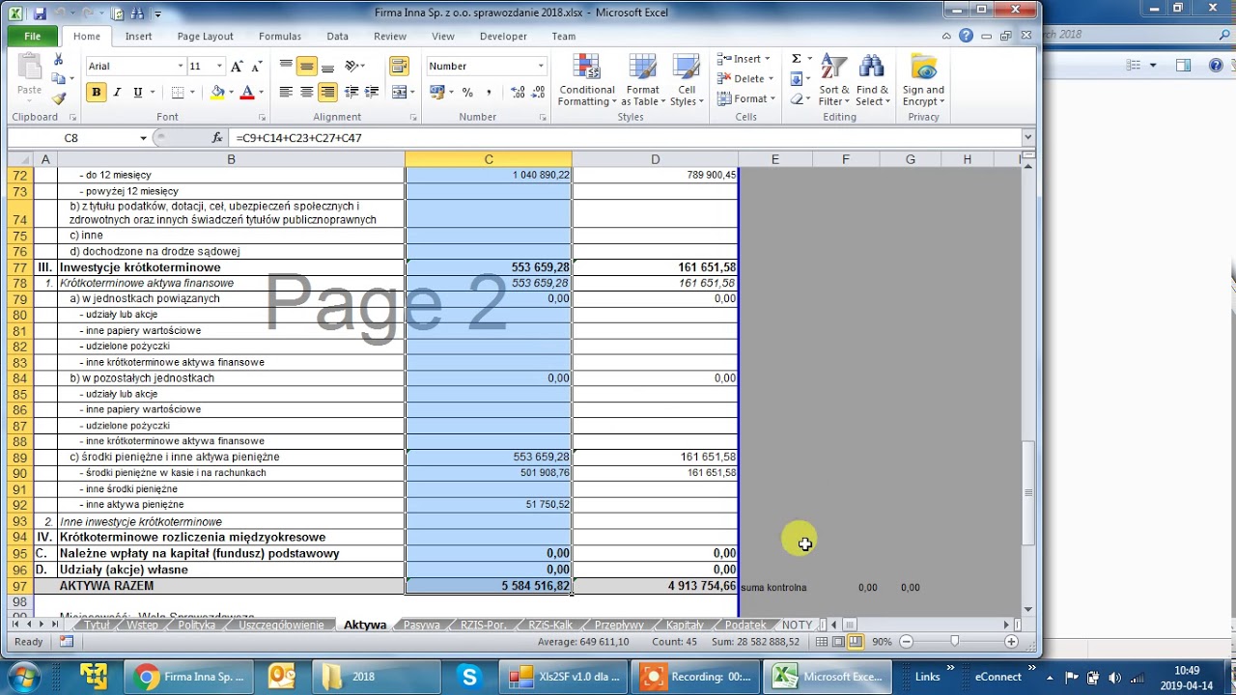Open the Skype icon in the taskbar

coord(470,677)
